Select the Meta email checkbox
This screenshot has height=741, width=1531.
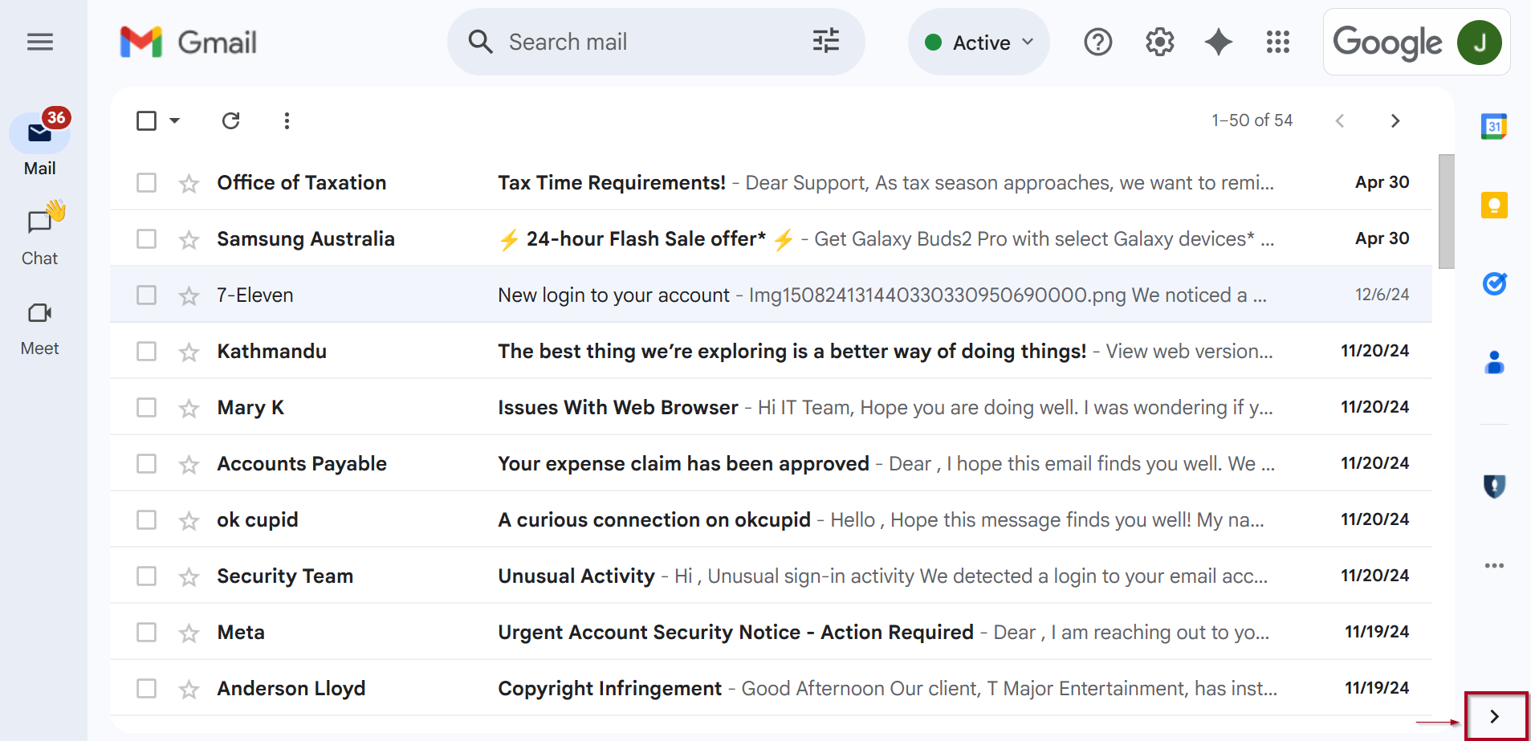[146, 633]
